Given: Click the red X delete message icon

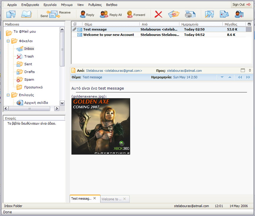Looking at the screenshot, I should point(158,14).
